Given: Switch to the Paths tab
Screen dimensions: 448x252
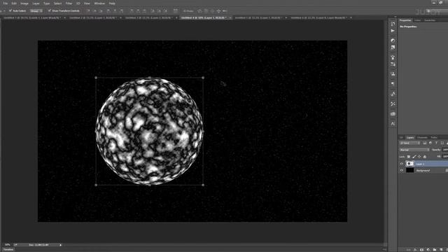Looking at the screenshot, I should coord(434,138).
